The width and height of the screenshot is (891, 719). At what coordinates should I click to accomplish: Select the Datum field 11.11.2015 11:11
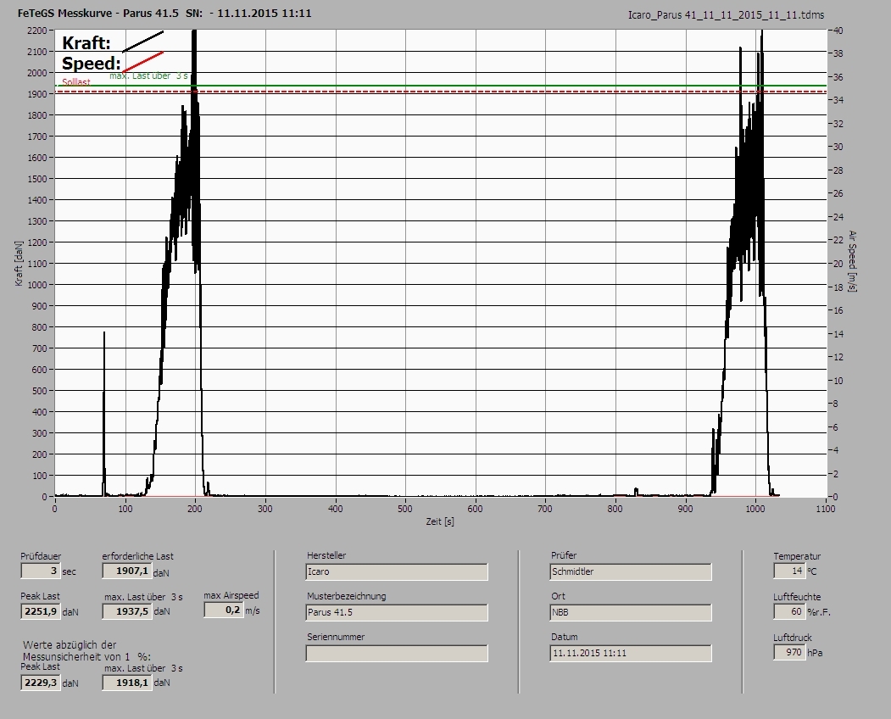[631, 654]
